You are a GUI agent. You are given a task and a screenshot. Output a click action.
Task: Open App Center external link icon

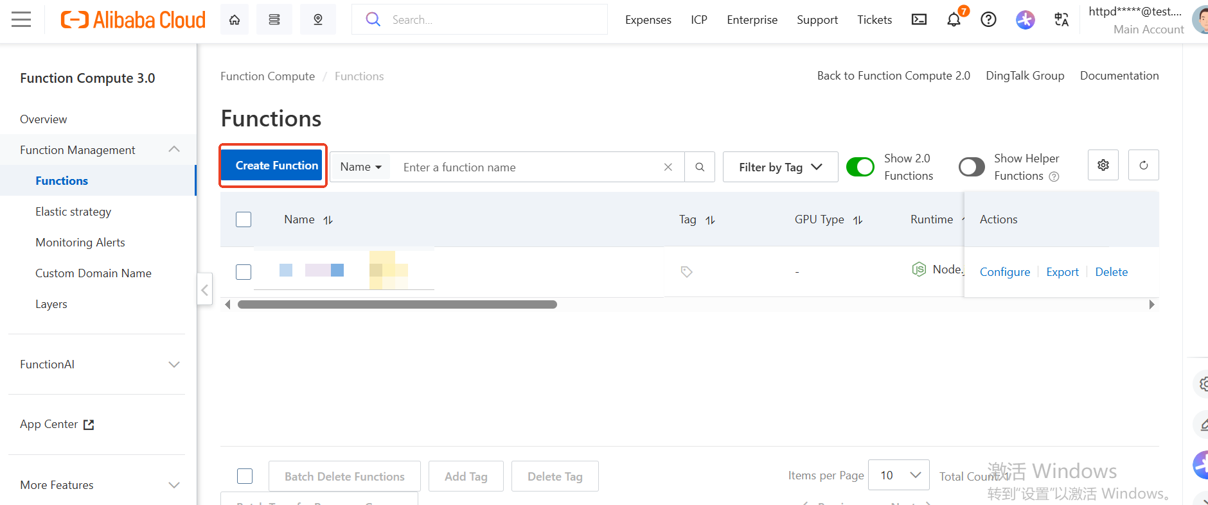coord(89,425)
